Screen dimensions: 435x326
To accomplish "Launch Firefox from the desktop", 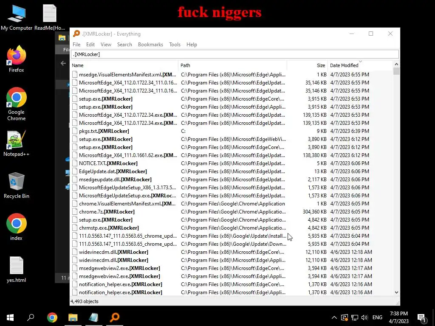I will pos(17,59).
